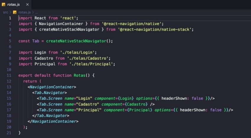Open the rotas.js breadcrumb file name
Screen dimensions: 251x138
coord(24,12)
